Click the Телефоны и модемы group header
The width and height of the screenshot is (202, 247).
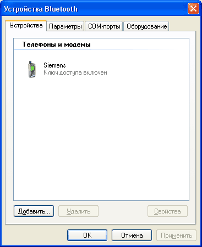tap(57, 44)
